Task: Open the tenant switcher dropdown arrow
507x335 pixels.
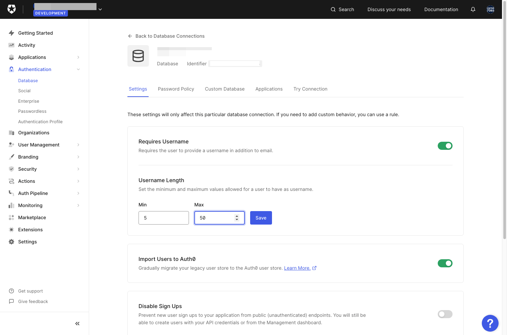Action: pos(100,9)
